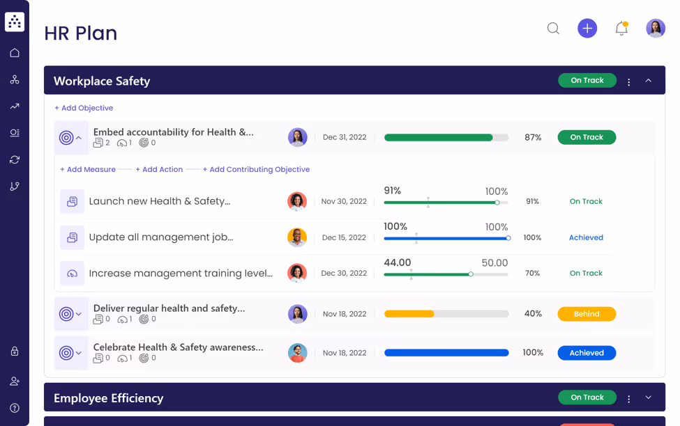Click the help question mark icon
The height and width of the screenshot is (426, 680).
pos(15,408)
